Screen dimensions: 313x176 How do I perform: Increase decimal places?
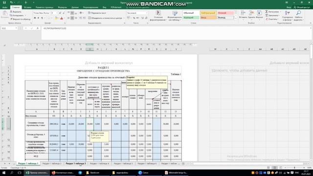click(x=142, y=18)
